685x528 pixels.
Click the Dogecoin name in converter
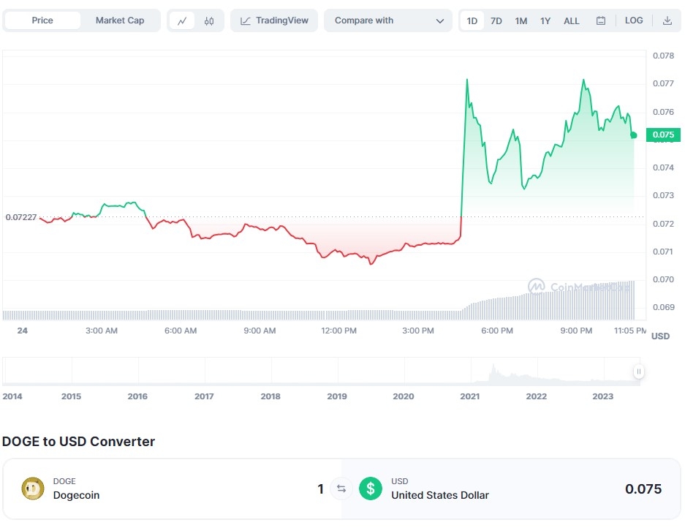click(77, 495)
